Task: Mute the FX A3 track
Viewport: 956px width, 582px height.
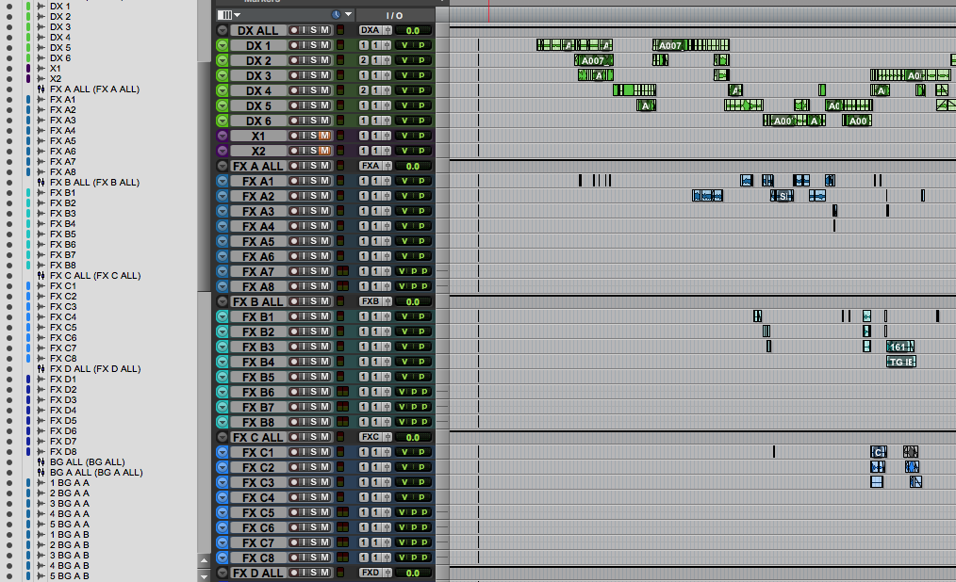Action: coord(325,211)
